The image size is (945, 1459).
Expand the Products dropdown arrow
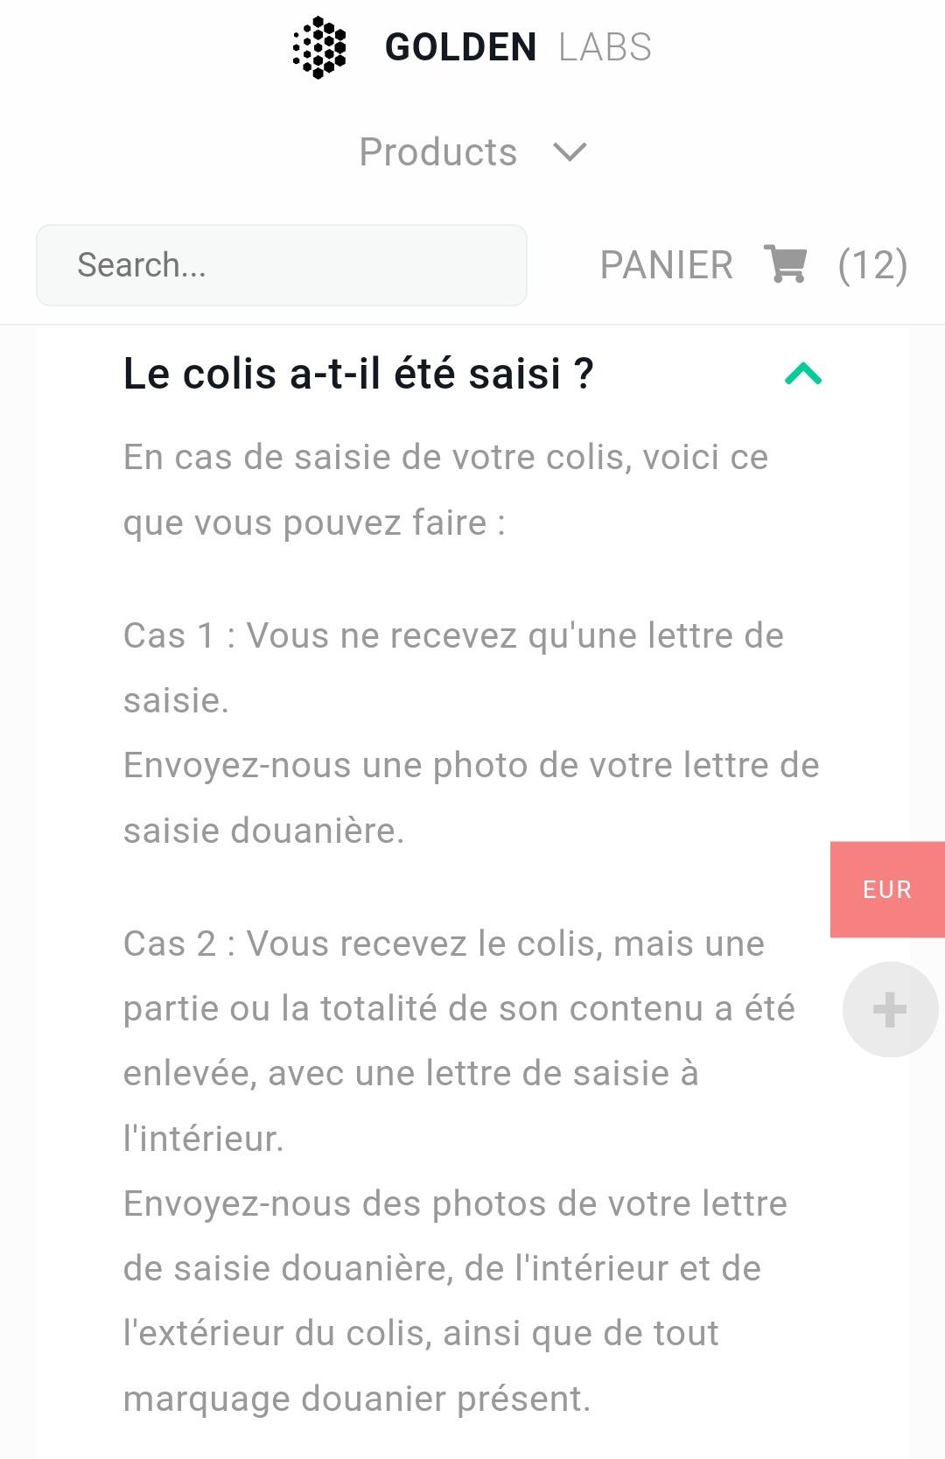pos(570,152)
